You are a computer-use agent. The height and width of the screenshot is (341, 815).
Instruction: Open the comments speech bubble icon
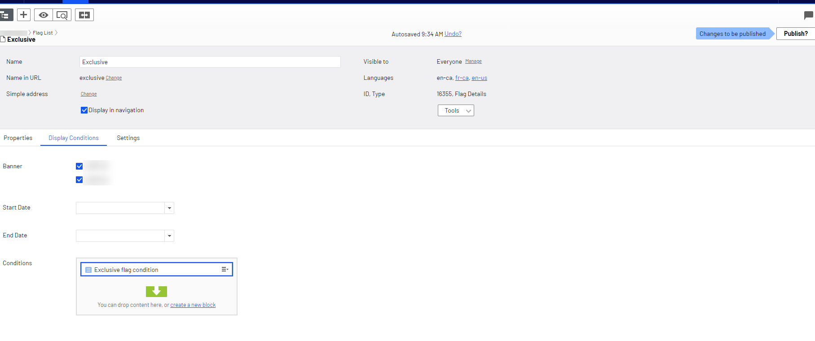click(x=808, y=16)
